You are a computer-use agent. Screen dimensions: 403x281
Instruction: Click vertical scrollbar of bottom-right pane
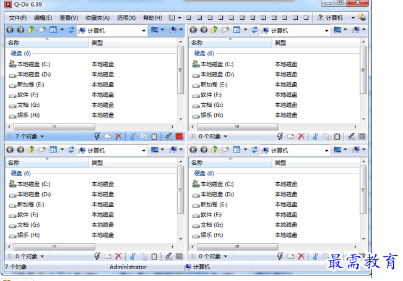coord(363,190)
